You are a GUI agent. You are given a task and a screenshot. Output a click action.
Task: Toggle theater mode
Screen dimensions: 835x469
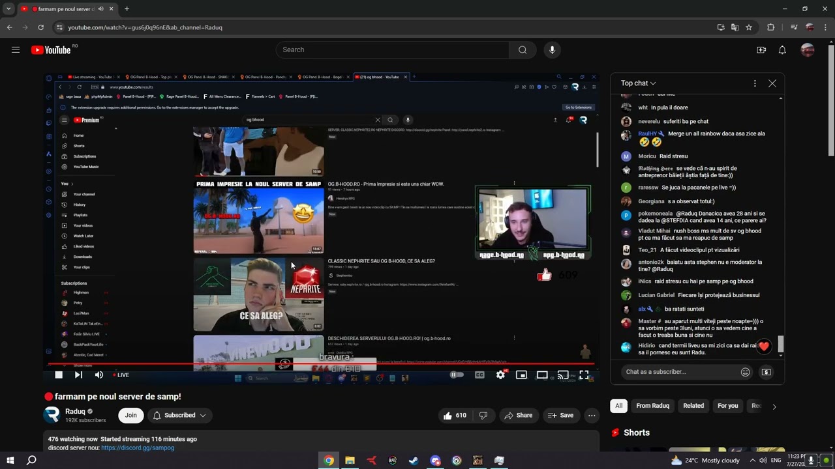[x=542, y=375]
